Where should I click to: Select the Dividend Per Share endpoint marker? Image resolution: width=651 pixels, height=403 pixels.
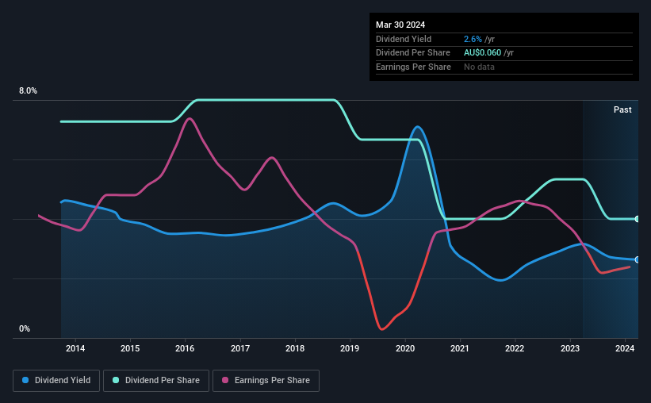coord(638,219)
